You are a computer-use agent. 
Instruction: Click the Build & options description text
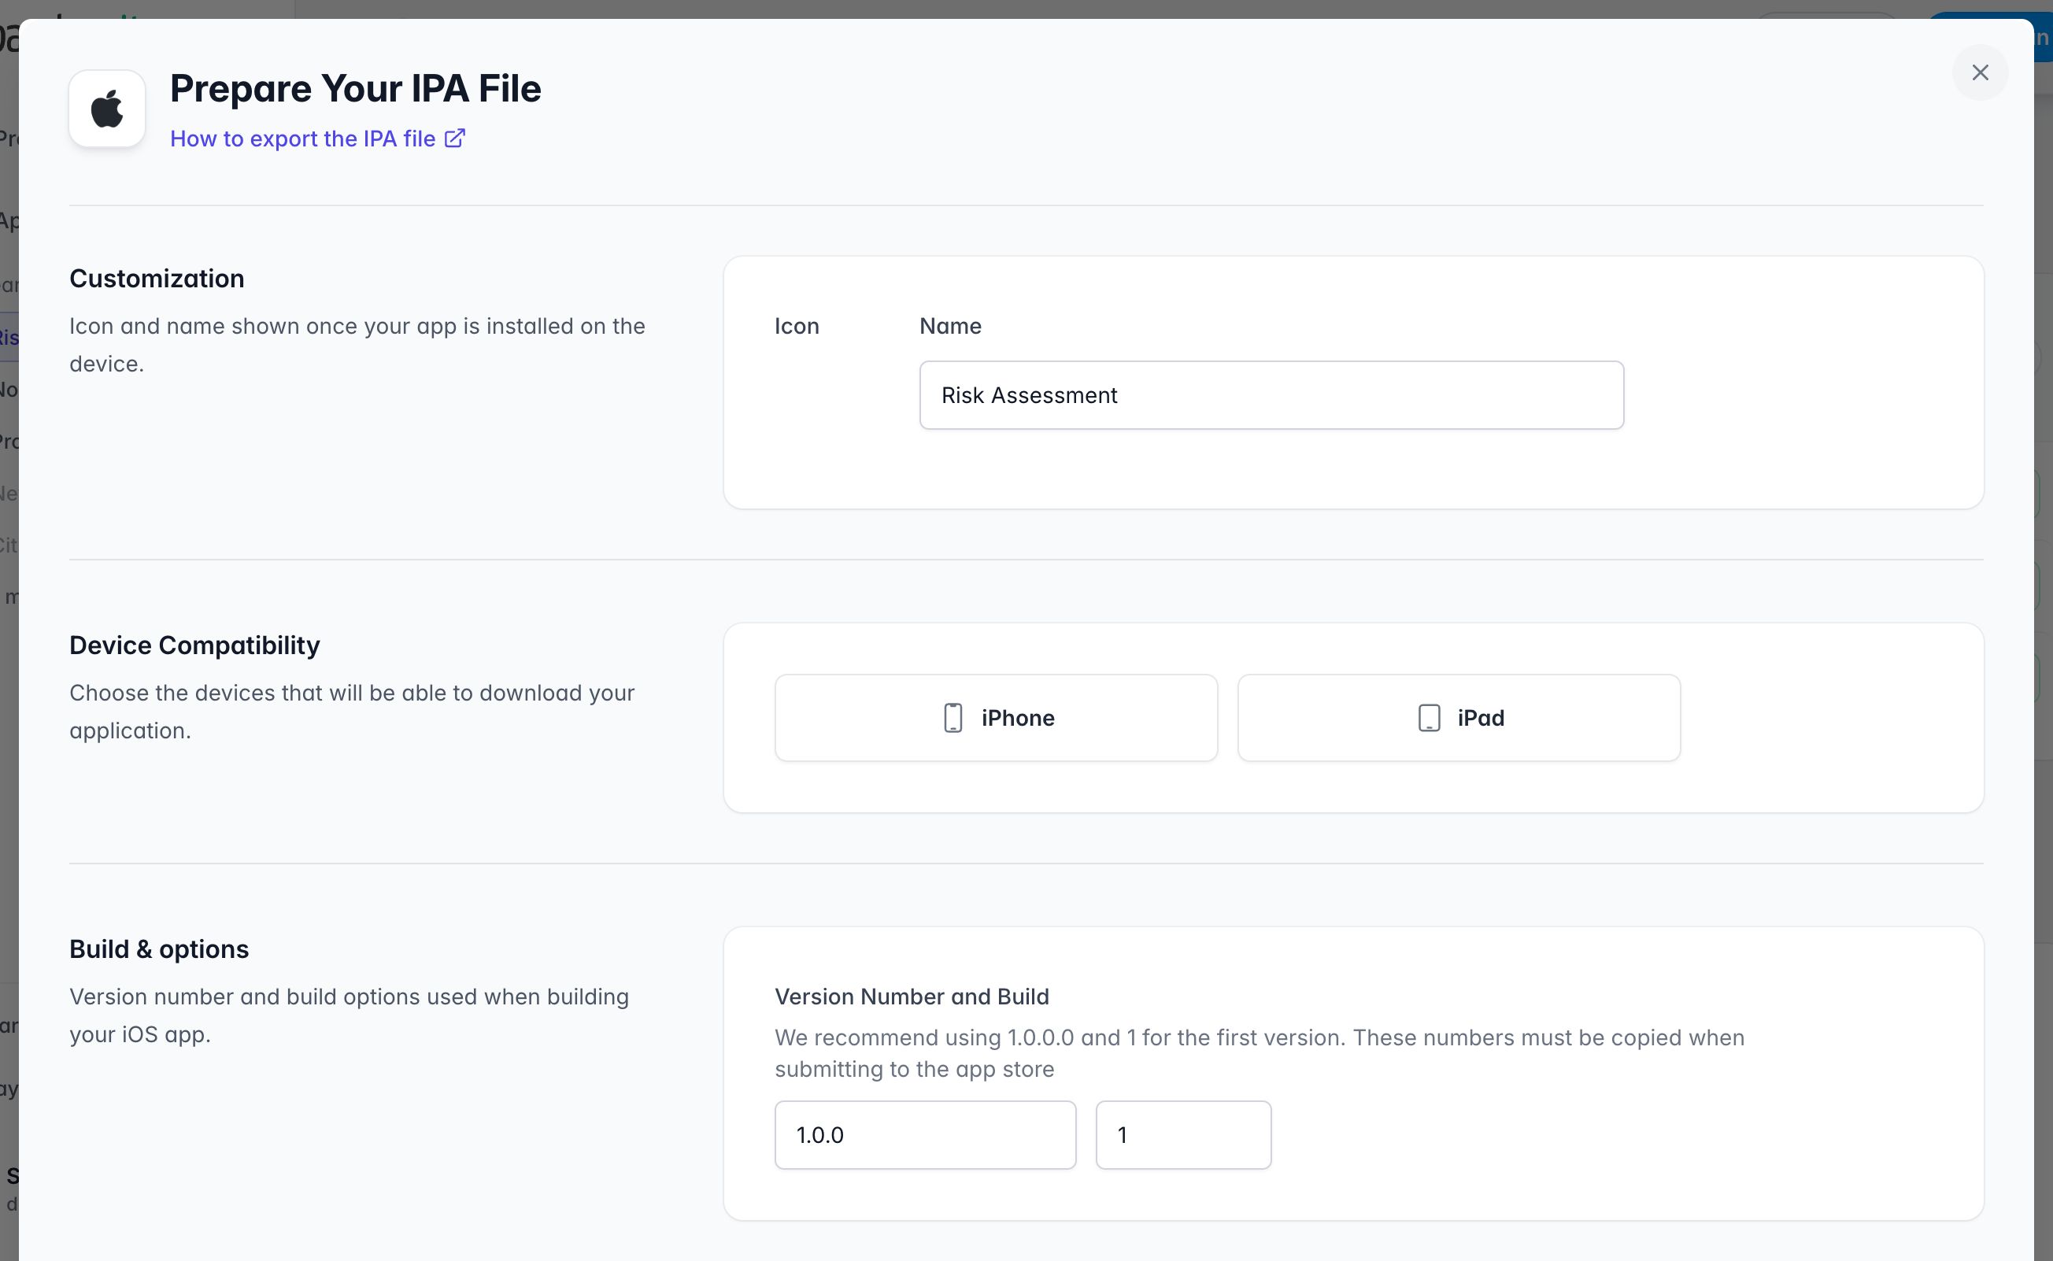(349, 1015)
